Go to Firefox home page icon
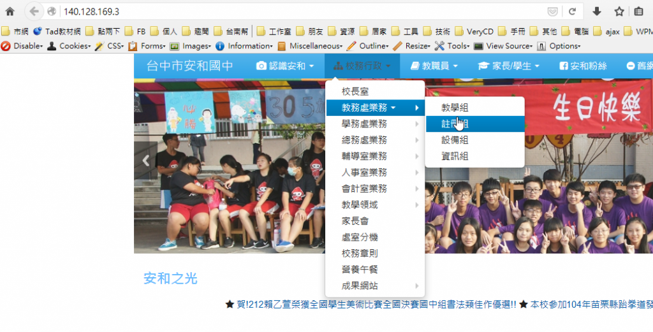The width and height of the screenshot is (653, 332). pyautogui.click(x=10, y=11)
